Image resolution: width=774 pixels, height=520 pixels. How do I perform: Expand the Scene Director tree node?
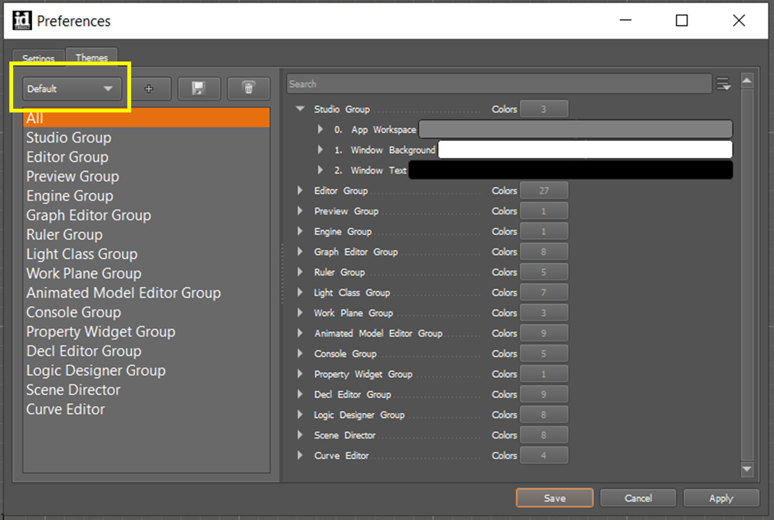pos(300,435)
